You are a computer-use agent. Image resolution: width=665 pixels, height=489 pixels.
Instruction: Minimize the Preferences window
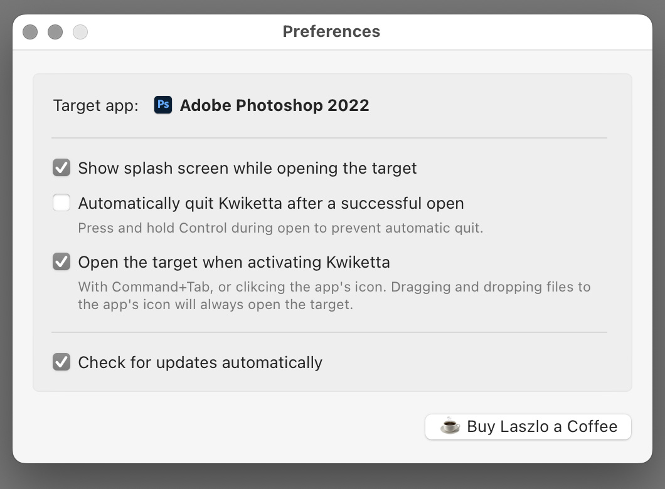[55, 32]
